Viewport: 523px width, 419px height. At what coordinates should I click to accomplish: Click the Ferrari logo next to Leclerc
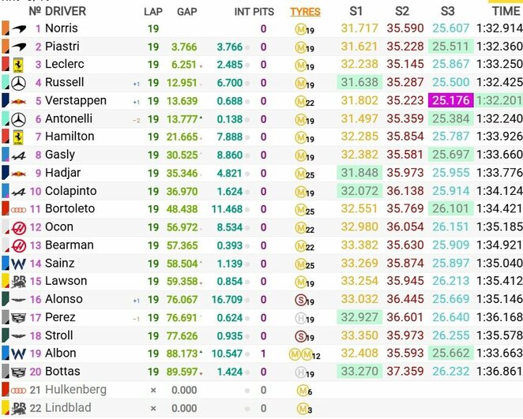tap(18, 65)
